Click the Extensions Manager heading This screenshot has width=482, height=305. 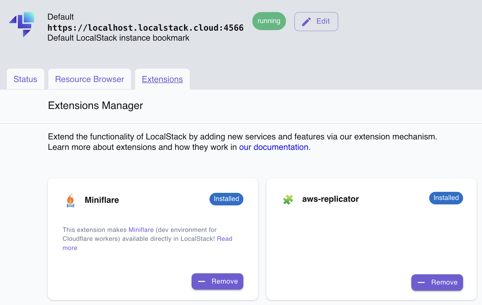pyautogui.click(x=95, y=106)
